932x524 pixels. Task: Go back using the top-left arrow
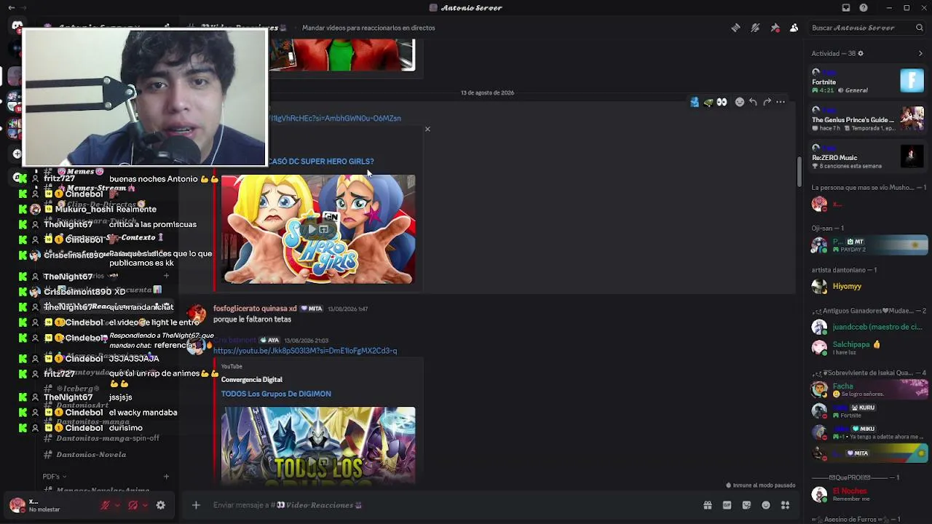11,8
